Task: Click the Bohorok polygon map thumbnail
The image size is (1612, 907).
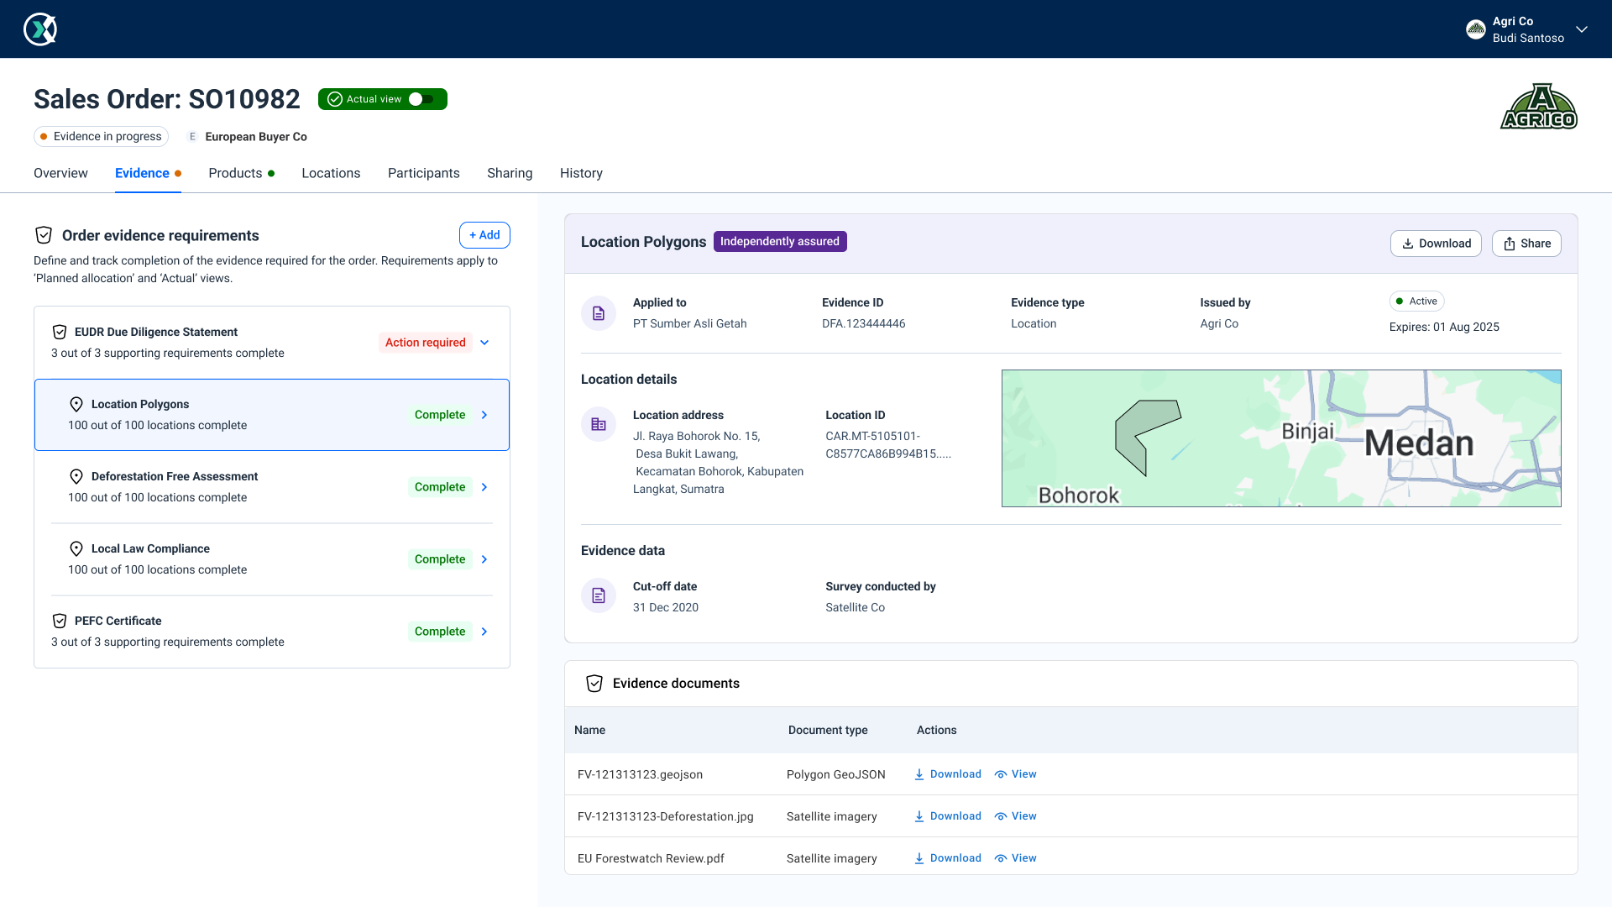Action: click(x=1280, y=438)
